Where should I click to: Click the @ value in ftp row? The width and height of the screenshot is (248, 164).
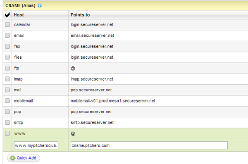pyautogui.click(x=73, y=68)
